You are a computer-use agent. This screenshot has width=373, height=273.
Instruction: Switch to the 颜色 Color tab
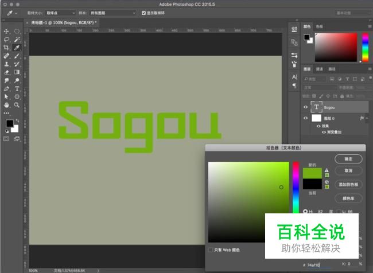[307, 26]
